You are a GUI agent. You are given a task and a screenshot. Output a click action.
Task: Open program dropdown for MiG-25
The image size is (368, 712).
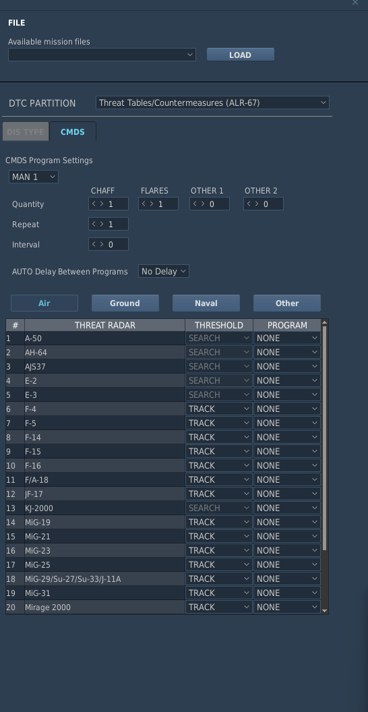coord(287,564)
